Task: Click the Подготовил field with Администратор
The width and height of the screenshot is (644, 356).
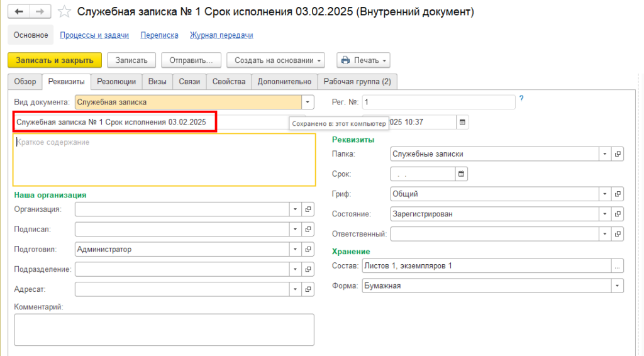Action: pos(182,249)
